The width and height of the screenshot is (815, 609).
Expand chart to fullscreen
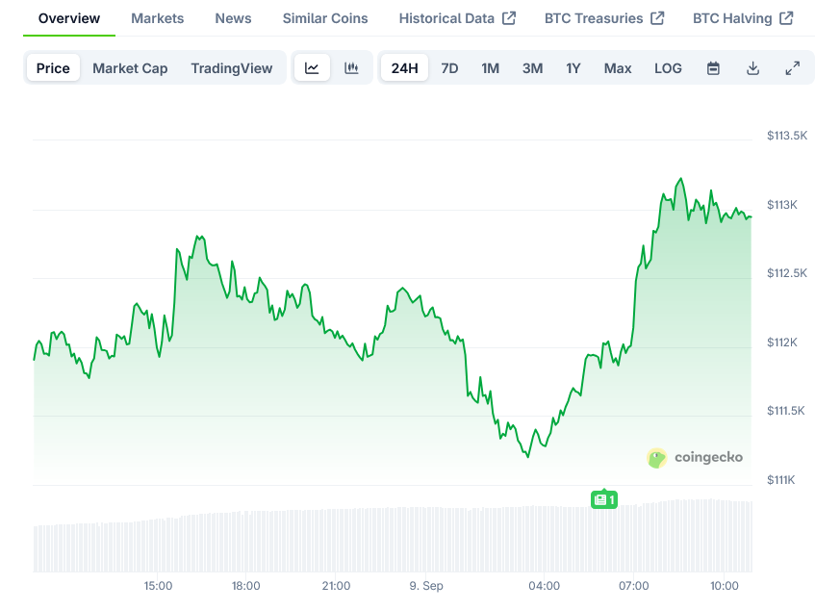pos(792,68)
